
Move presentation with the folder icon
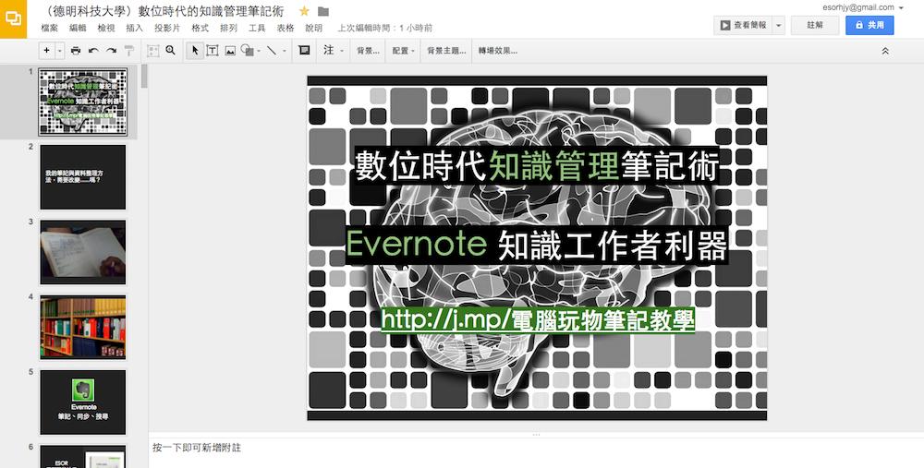click(x=322, y=11)
